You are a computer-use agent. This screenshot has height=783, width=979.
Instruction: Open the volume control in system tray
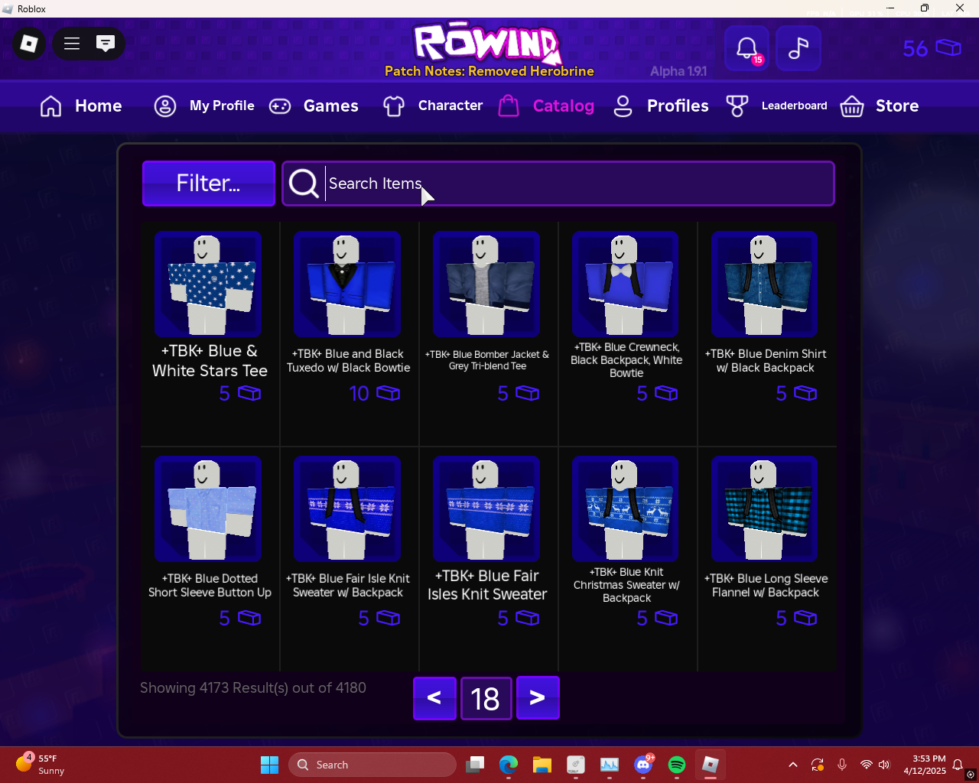point(884,765)
